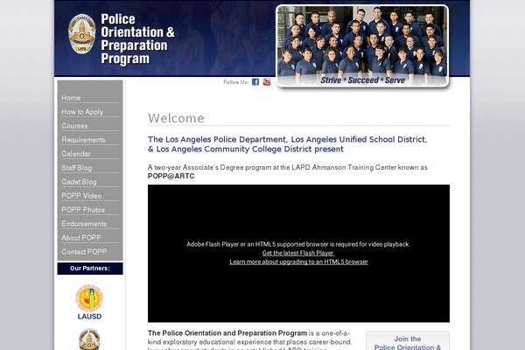Open the How to Apply page
The image size is (525, 350).
point(82,112)
